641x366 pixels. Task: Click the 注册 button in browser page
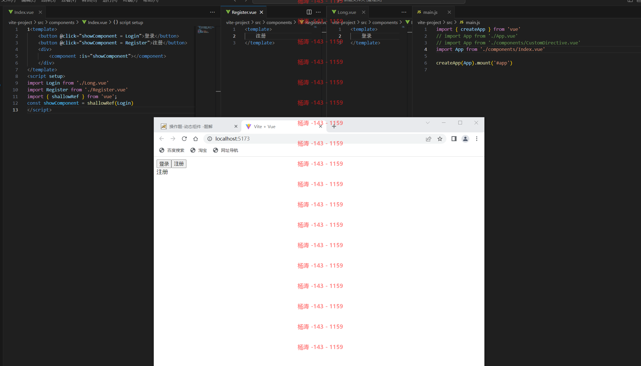(179, 164)
